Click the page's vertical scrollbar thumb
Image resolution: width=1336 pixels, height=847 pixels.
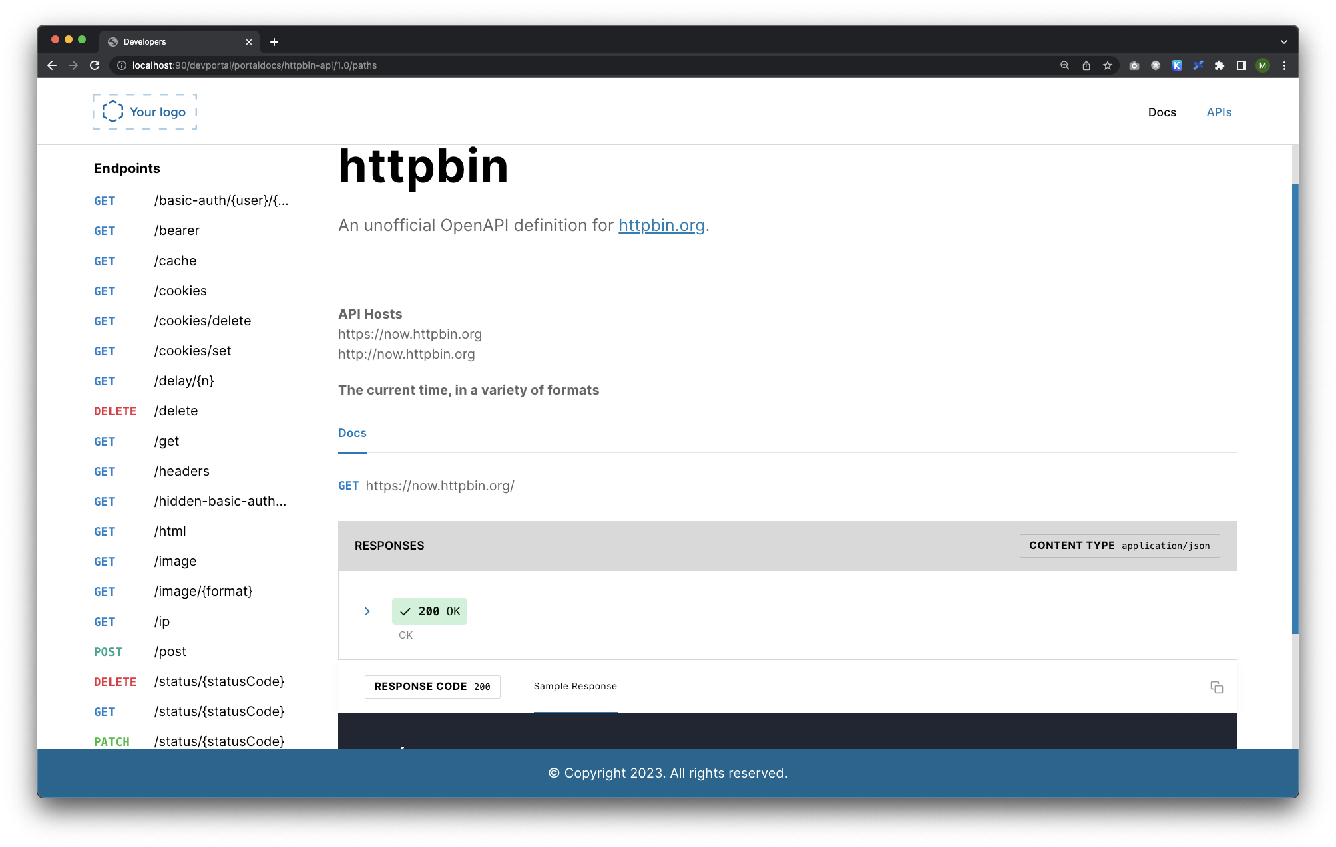[x=1295, y=407]
